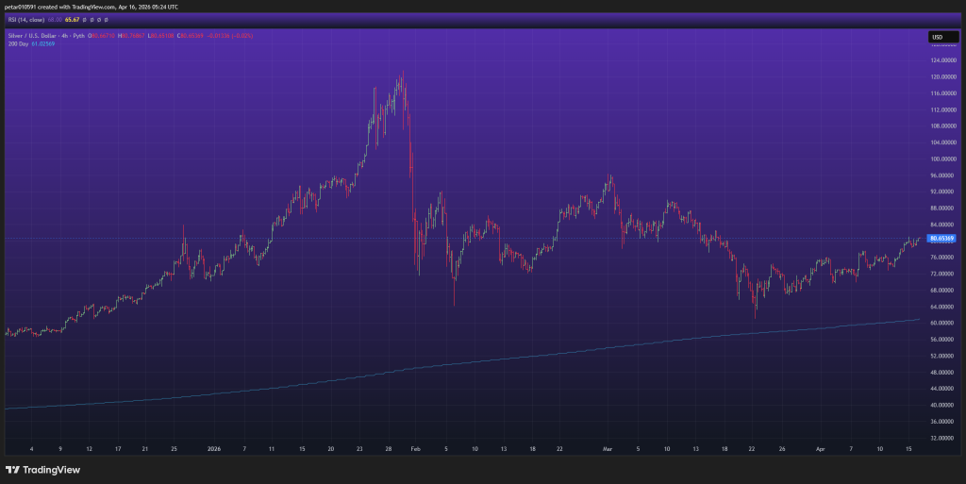
Task: Click the date label 17 on time axis
Action: click(118, 449)
